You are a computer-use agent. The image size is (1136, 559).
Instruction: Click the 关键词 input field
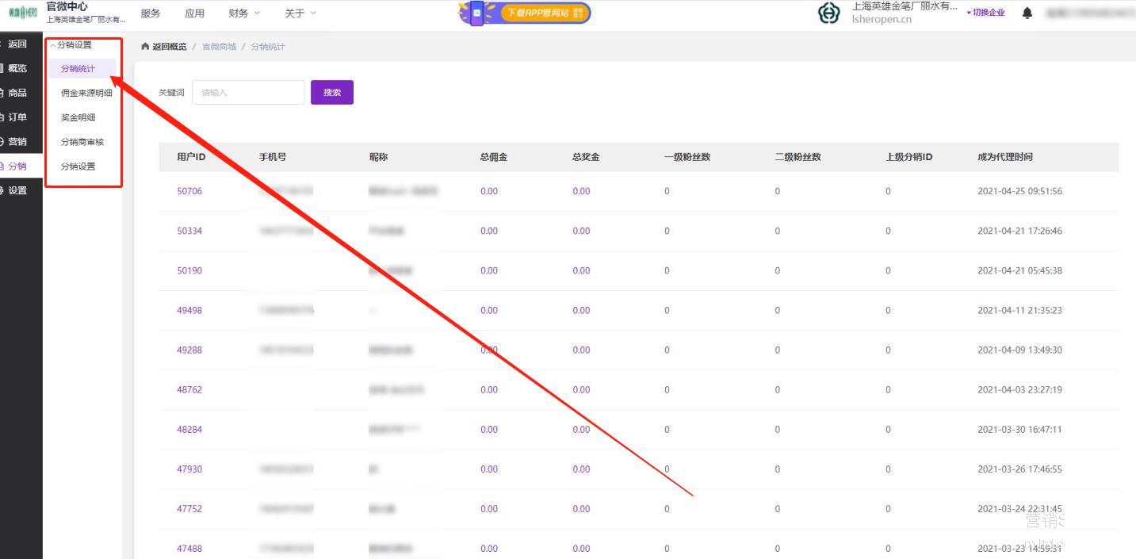(247, 93)
